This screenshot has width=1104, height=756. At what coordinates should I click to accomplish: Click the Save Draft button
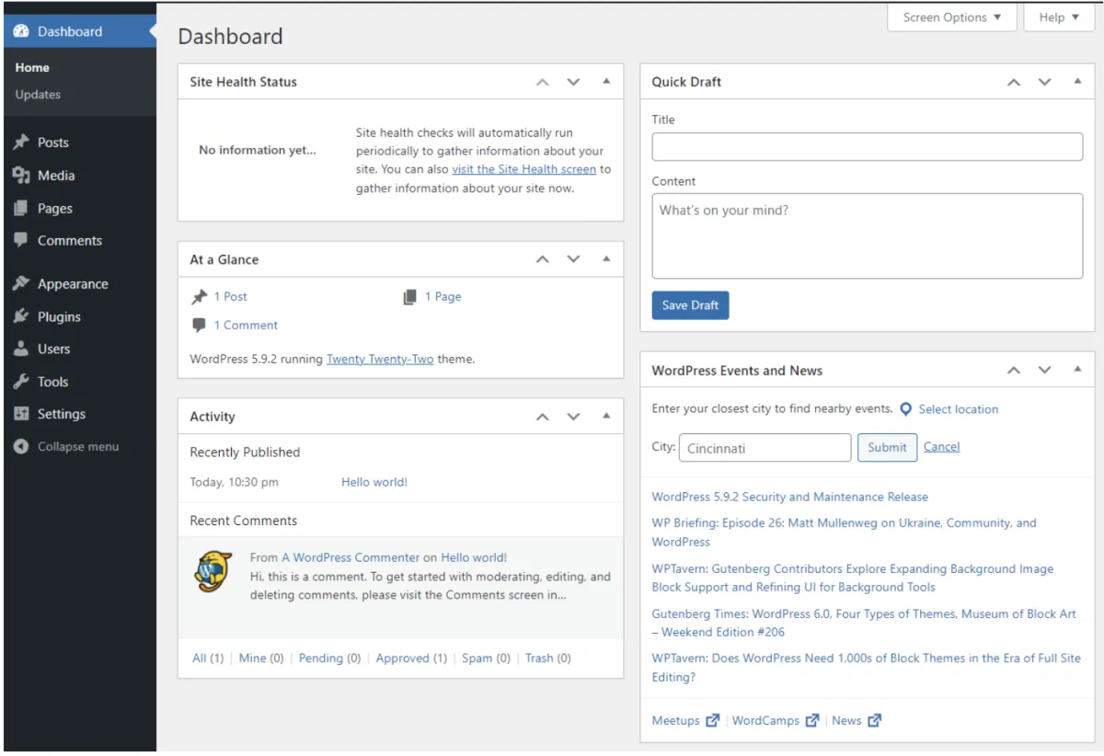[x=690, y=305]
